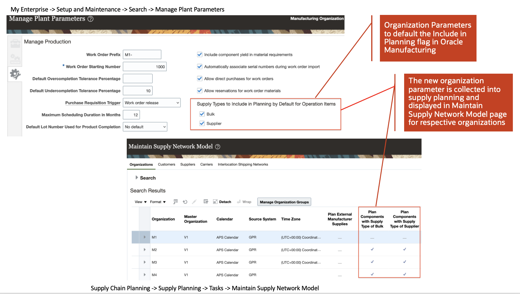Click the Time Zone column header

291,219
